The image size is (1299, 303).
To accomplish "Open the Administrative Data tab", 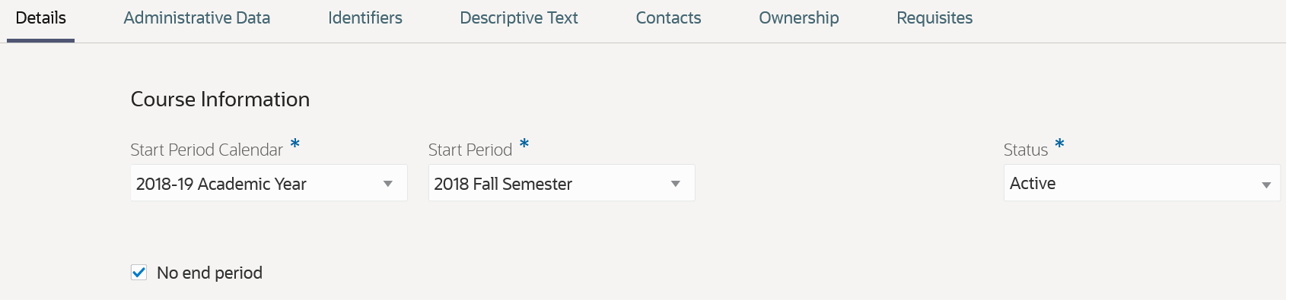I will 197,18.
